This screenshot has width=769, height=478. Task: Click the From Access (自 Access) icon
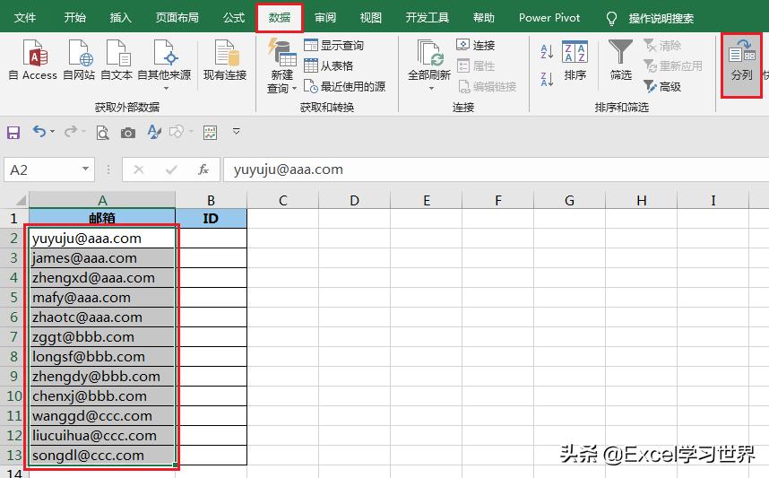point(33,60)
